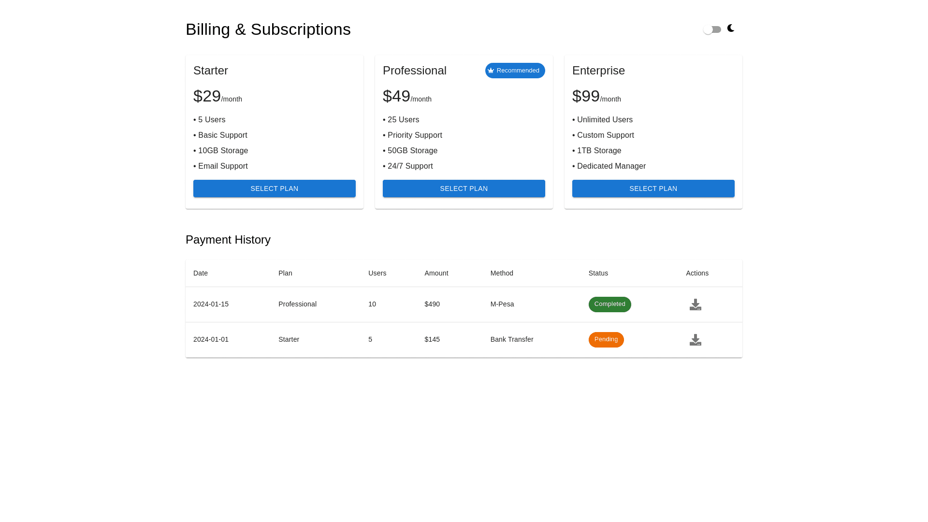This screenshot has height=522, width=928.
Task: Download receipt for 2024-01-01 payment
Action: click(x=695, y=340)
